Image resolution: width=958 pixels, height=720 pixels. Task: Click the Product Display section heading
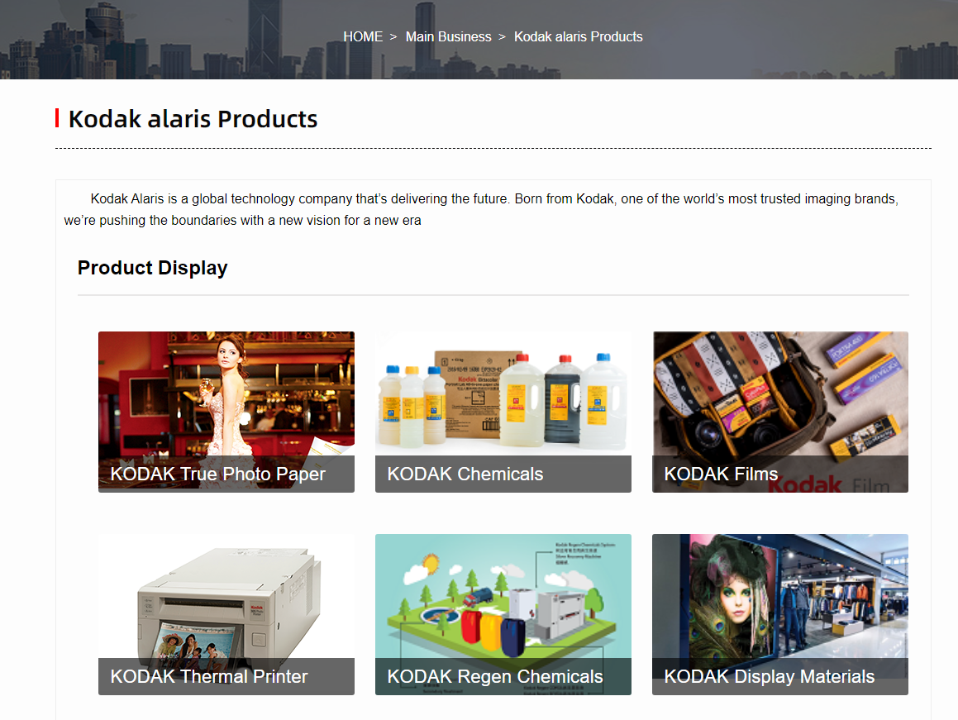[152, 269]
